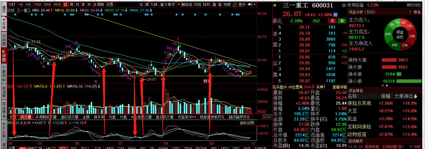
Task: Click the 简 toolbar icon
Action: coord(147,4)
